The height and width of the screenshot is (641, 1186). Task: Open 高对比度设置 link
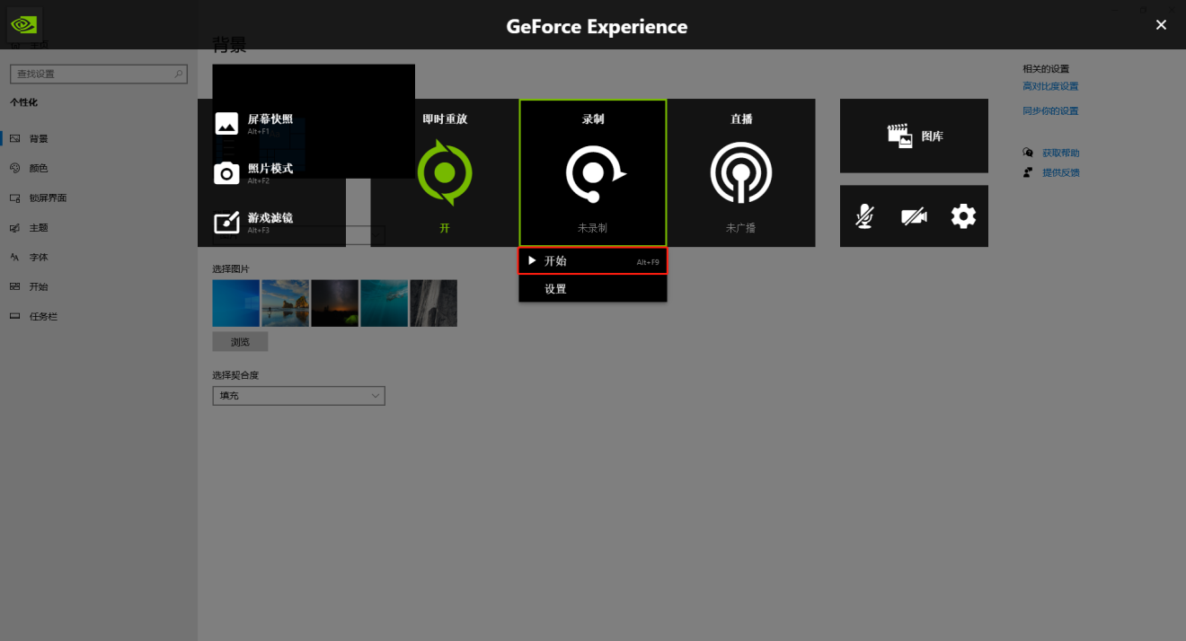pyautogui.click(x=1050, y=86)
